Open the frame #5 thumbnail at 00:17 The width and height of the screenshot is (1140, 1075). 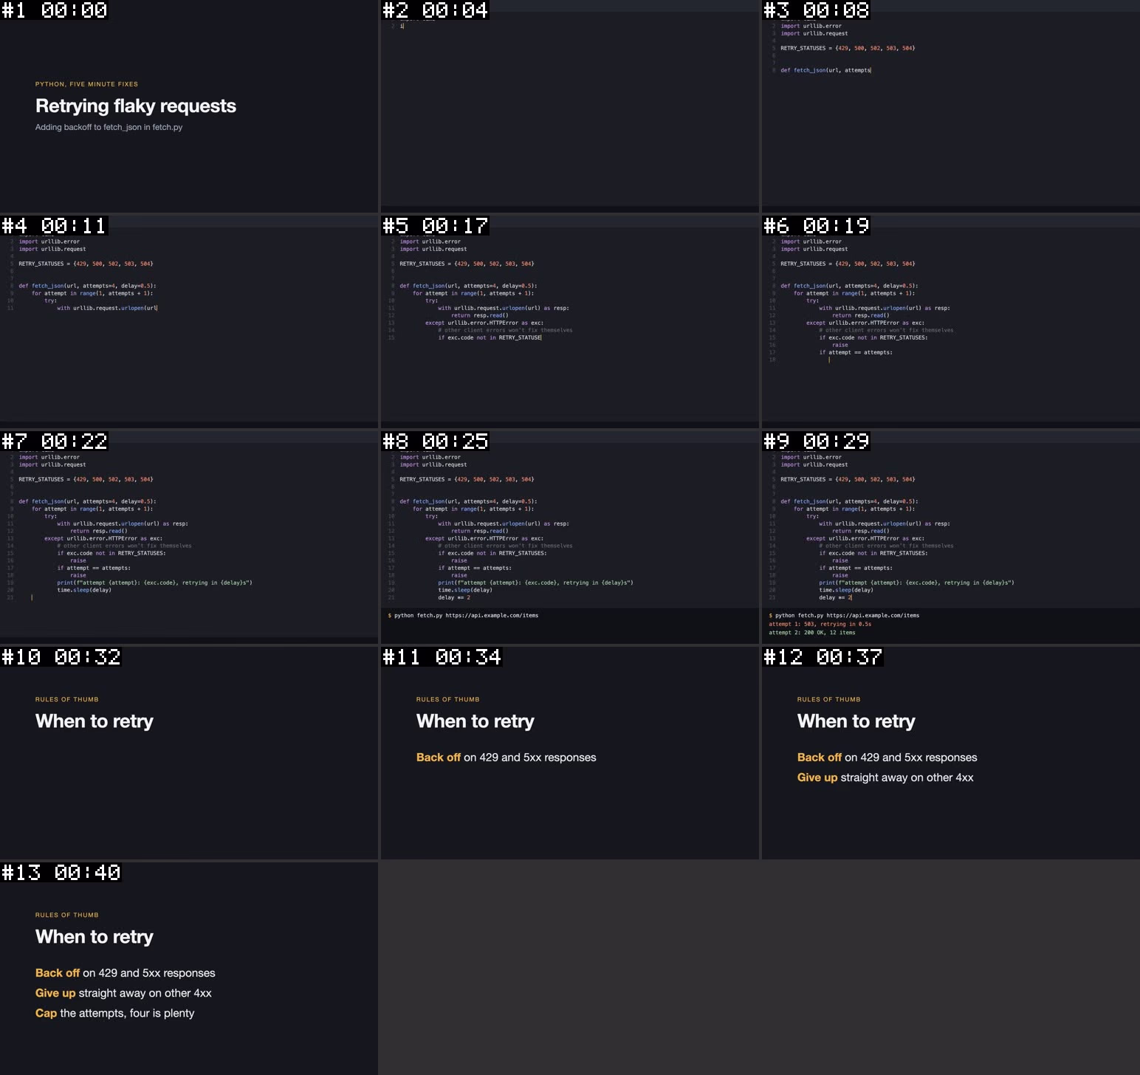(x=570, y=322)
